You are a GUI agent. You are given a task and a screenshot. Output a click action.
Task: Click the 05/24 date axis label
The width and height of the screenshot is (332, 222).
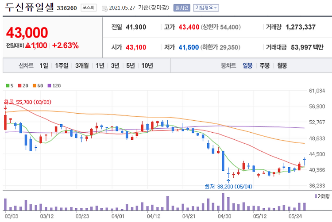[x=295, y=216]
